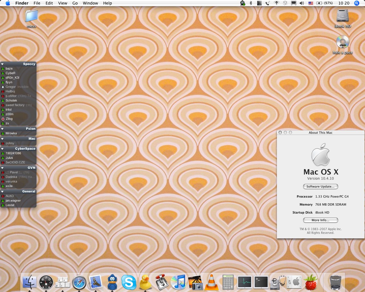Click the Software Update... button

[321, 186]
